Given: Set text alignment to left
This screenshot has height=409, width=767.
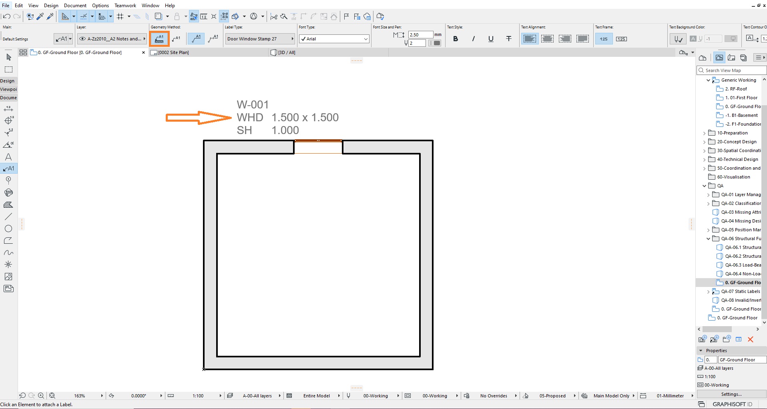Looking at the screenshot, I should click(530, 39).
